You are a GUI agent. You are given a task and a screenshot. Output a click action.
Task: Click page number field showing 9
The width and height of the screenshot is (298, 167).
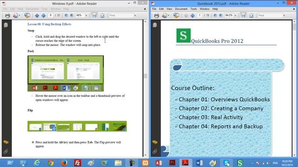click(x=51, y=15)
